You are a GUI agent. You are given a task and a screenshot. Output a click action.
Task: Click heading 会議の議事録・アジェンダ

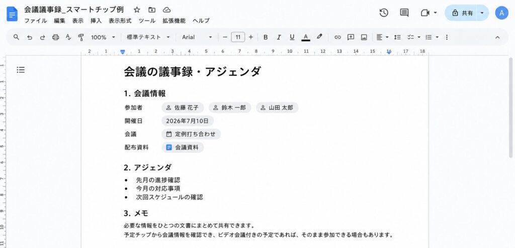point(193,71)
